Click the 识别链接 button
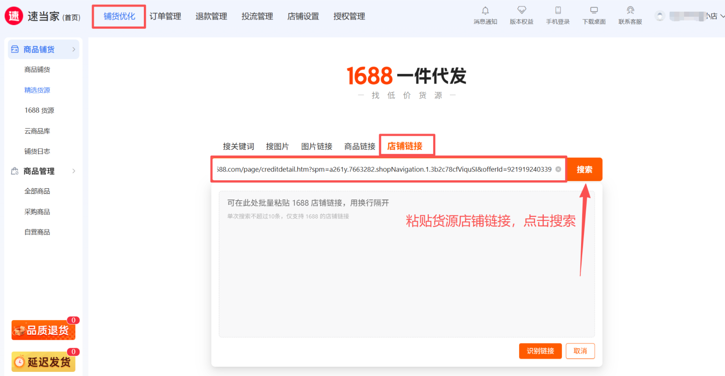The image size is (725, 376). tap(540, 351)
